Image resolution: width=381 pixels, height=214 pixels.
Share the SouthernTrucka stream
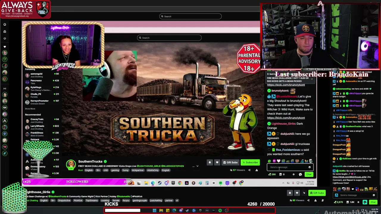[x=249, y=170]
